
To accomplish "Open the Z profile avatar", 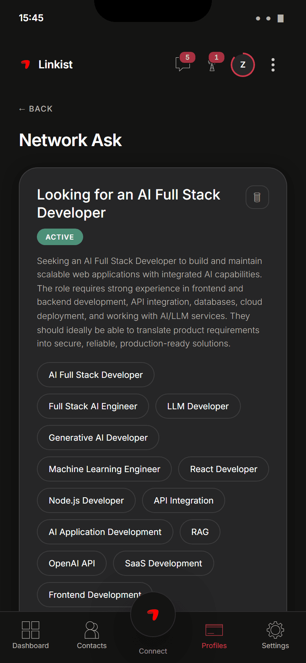I will (x=243, y=65).
